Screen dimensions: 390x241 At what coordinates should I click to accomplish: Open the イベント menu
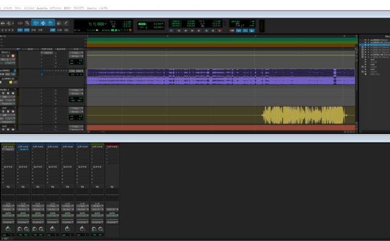click(29, 8)
